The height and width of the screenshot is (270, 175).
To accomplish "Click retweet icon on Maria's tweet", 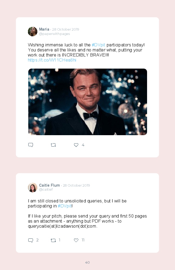I will (53, 145).
